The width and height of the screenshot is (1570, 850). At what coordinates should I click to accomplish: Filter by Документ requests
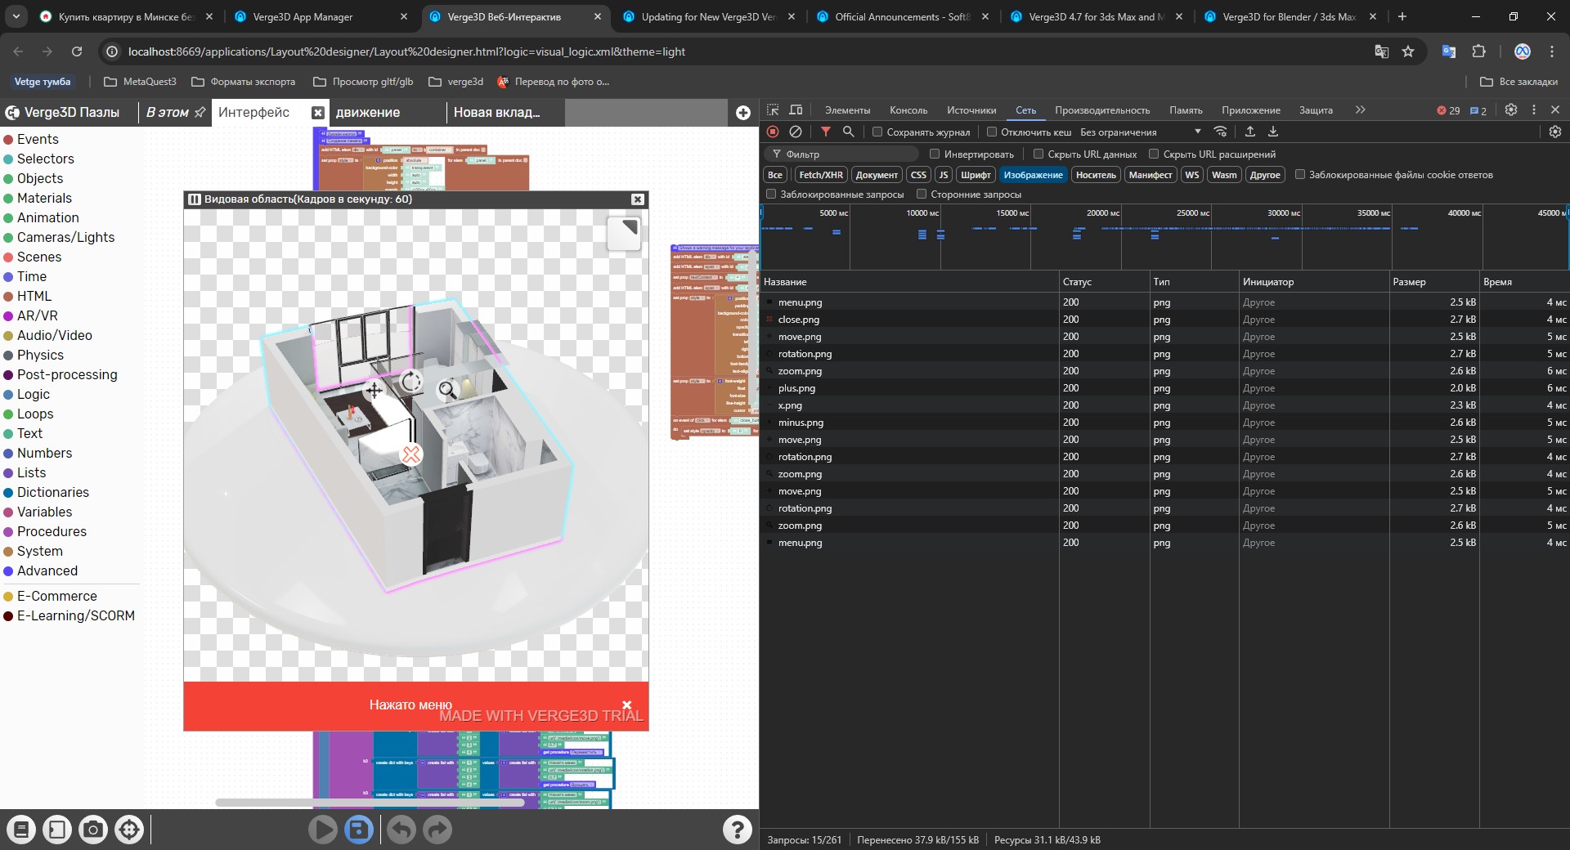coord(877,175)
